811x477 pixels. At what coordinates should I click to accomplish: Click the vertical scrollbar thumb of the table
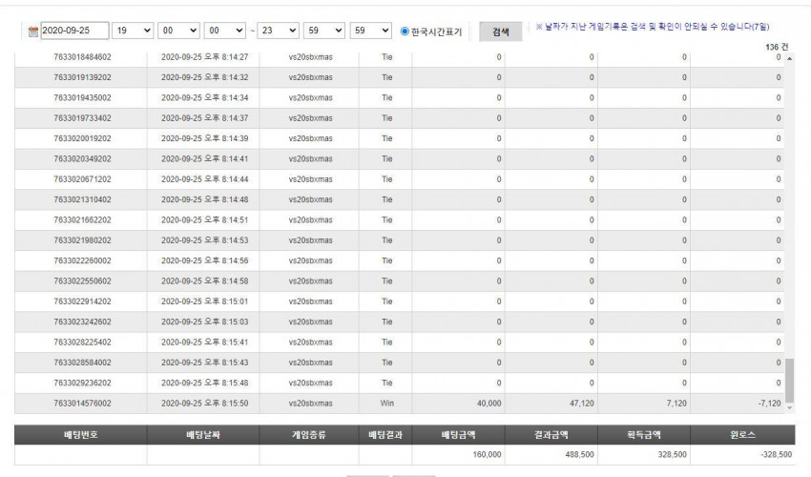tap(789, 381)
